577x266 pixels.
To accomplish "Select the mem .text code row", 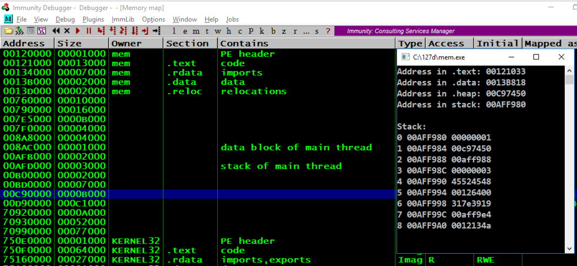I will [199, 63].
